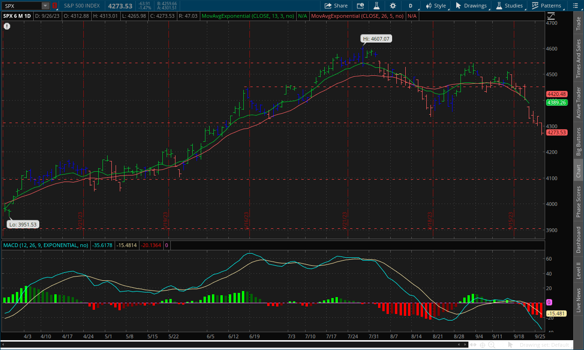Click the 9/25 date on time axis
Image resolution: width=584 pixels, height=350 pixels.
[540, 336]
